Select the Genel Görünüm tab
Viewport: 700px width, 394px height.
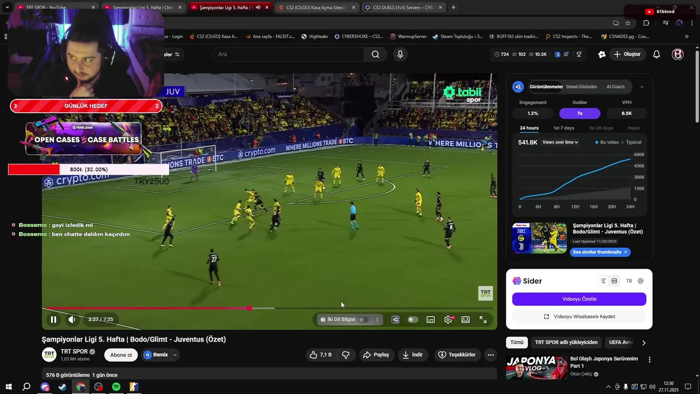(x=581, y=86)
